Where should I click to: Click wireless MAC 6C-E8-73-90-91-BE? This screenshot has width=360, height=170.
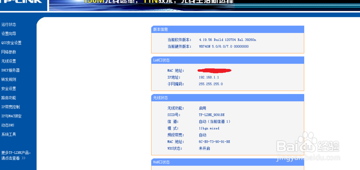(x=215, y=142)
